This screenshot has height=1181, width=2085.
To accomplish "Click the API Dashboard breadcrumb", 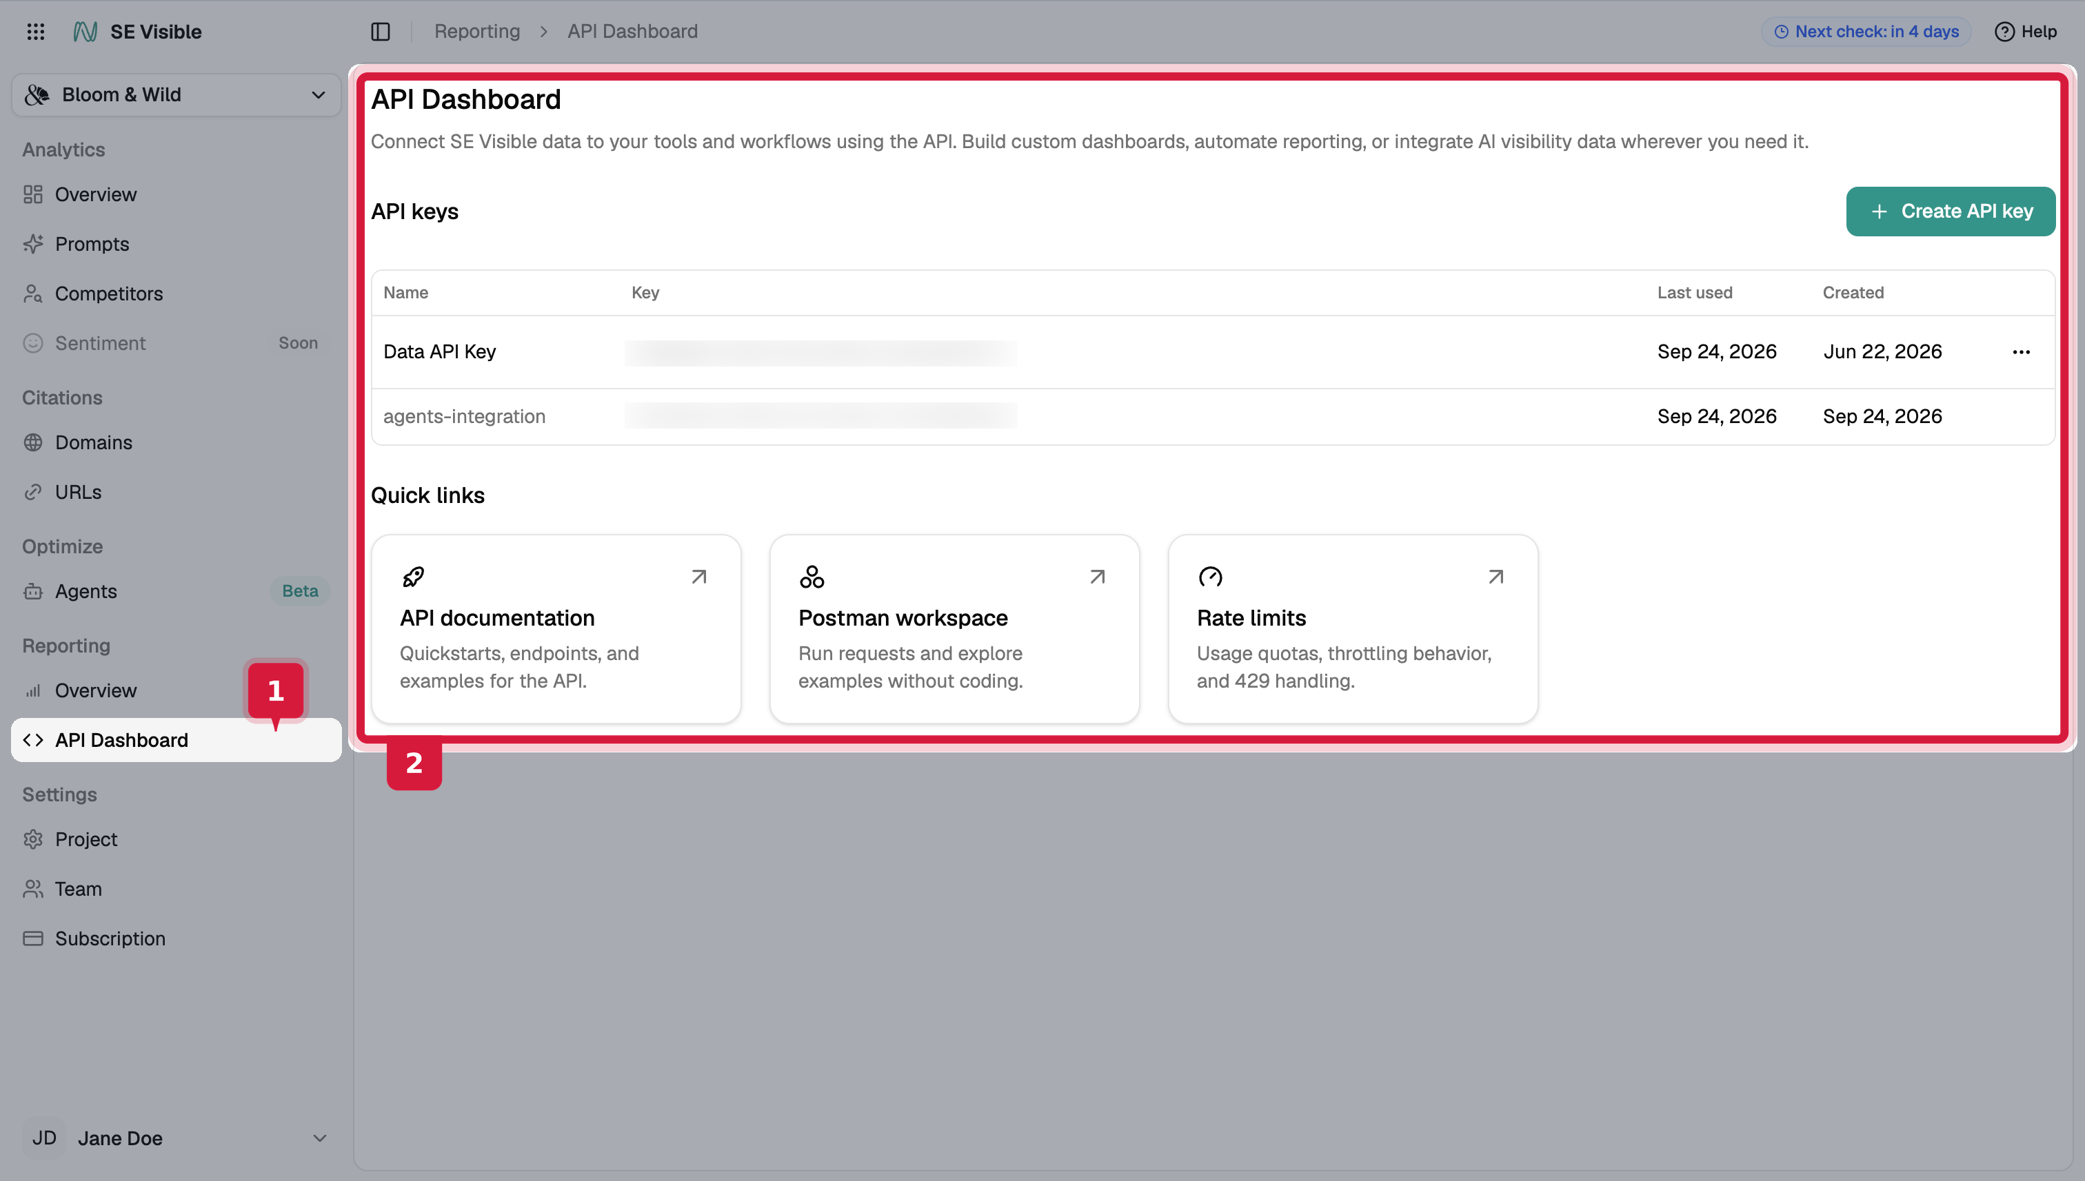I will click(x=632, y=32).
